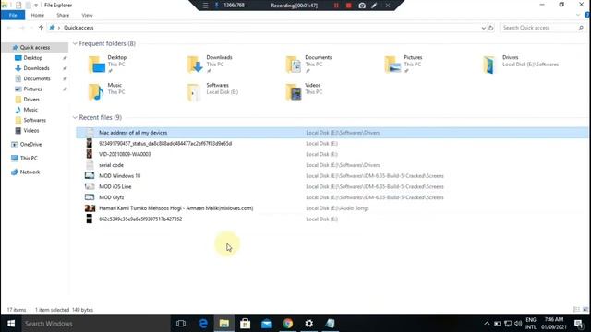Open the Drivers frequent folder

[x=521, y=64]
